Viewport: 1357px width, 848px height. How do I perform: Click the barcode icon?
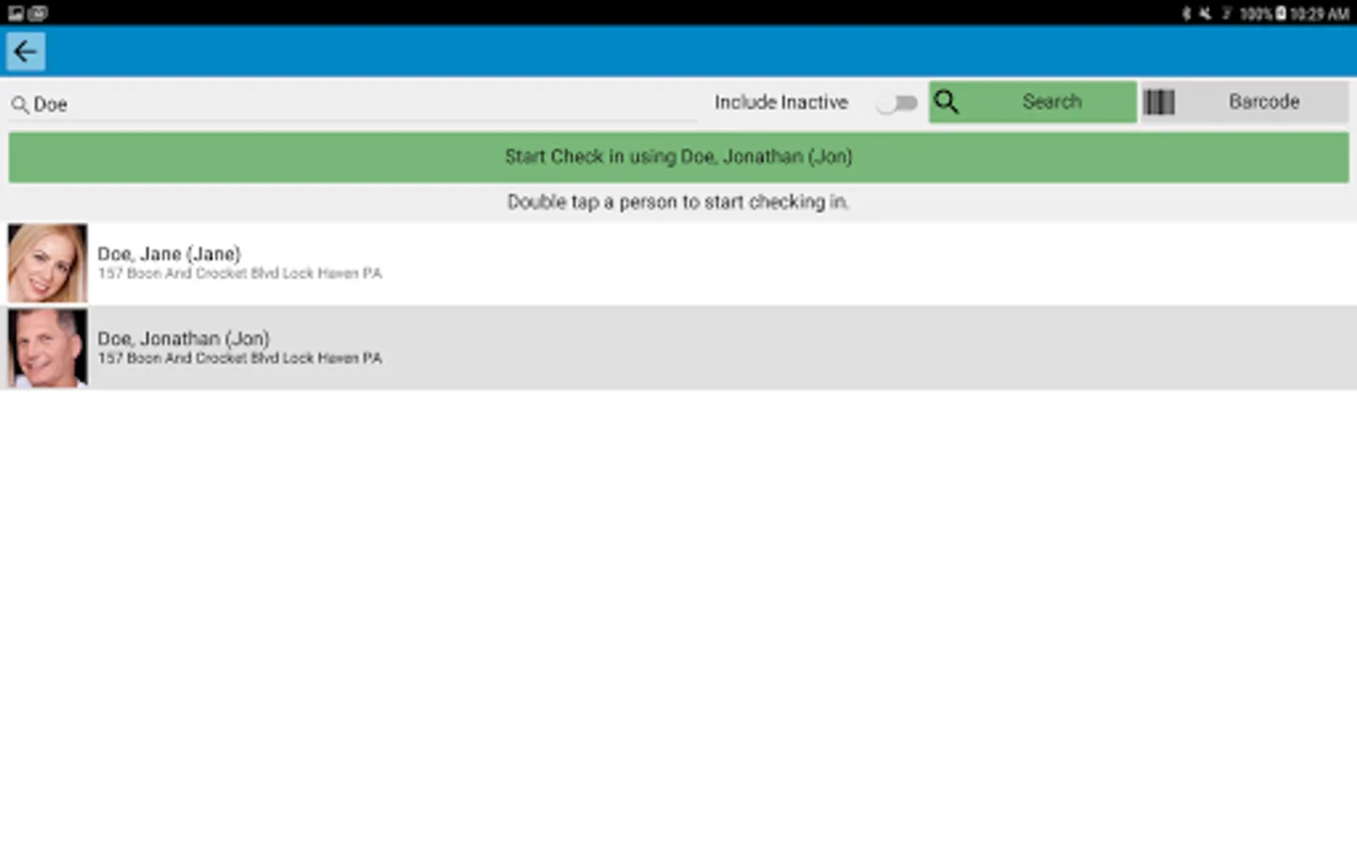[1159, 102]
